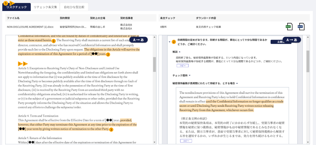Click the contract document scrollbar thumb
Viewport: 316px width, 145px height.
(154, 64)
